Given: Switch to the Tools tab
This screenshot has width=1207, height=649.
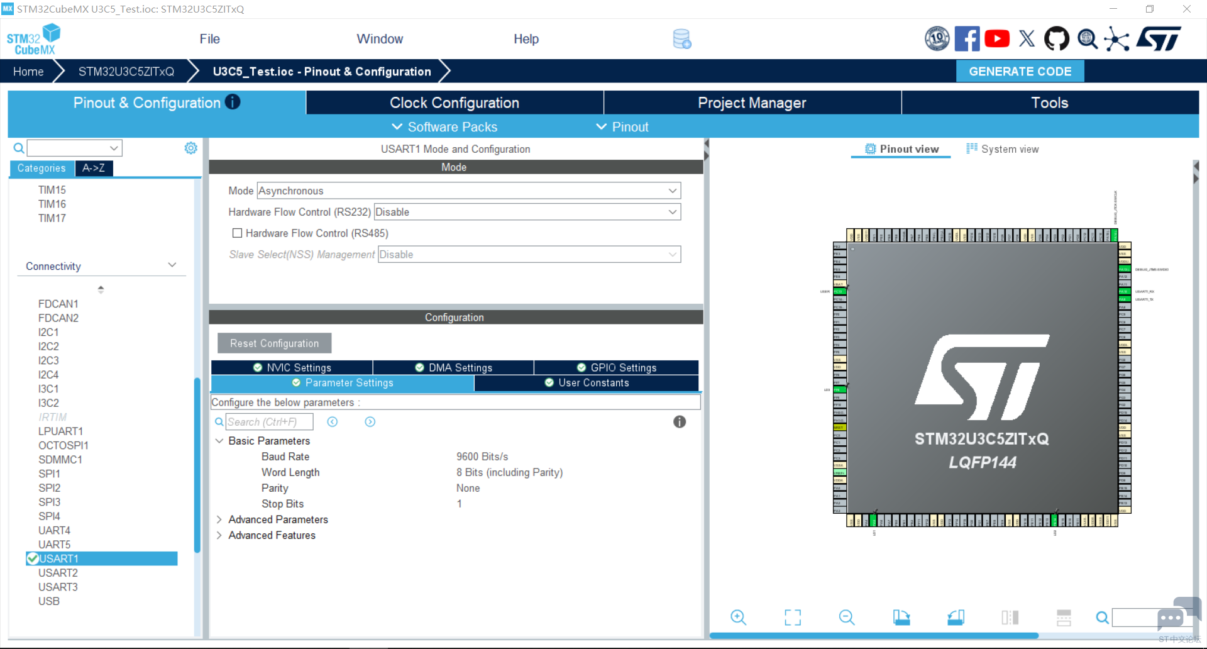Looking at the screenshot, I should point(1050,103).
